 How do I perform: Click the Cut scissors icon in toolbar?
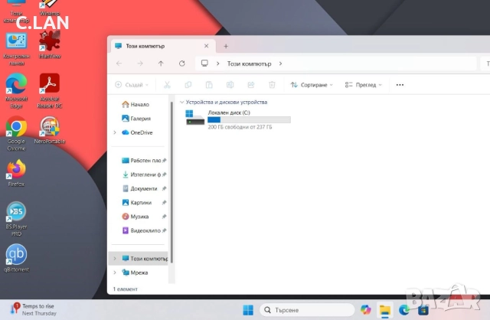click(x=168, y=85)
